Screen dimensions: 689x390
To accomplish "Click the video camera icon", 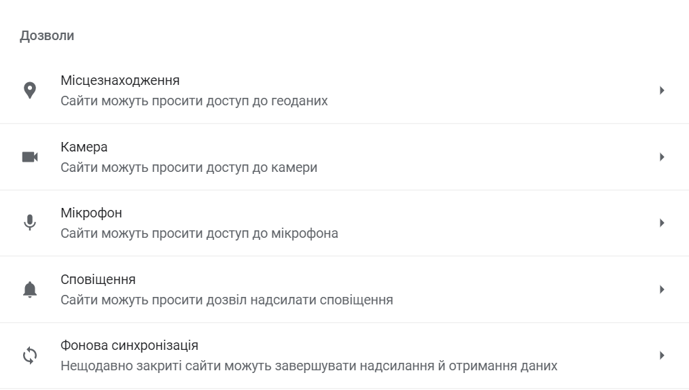I will tap(30, 157).
